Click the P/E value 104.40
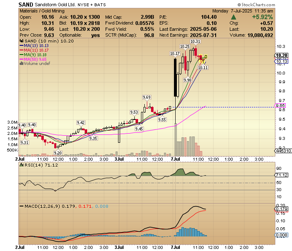 [x=209, y=17]
